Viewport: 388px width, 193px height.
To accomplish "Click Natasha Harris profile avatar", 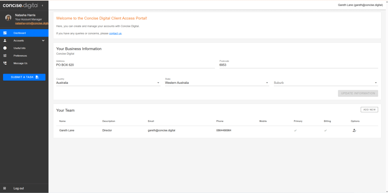I will [x=8, y=17].
